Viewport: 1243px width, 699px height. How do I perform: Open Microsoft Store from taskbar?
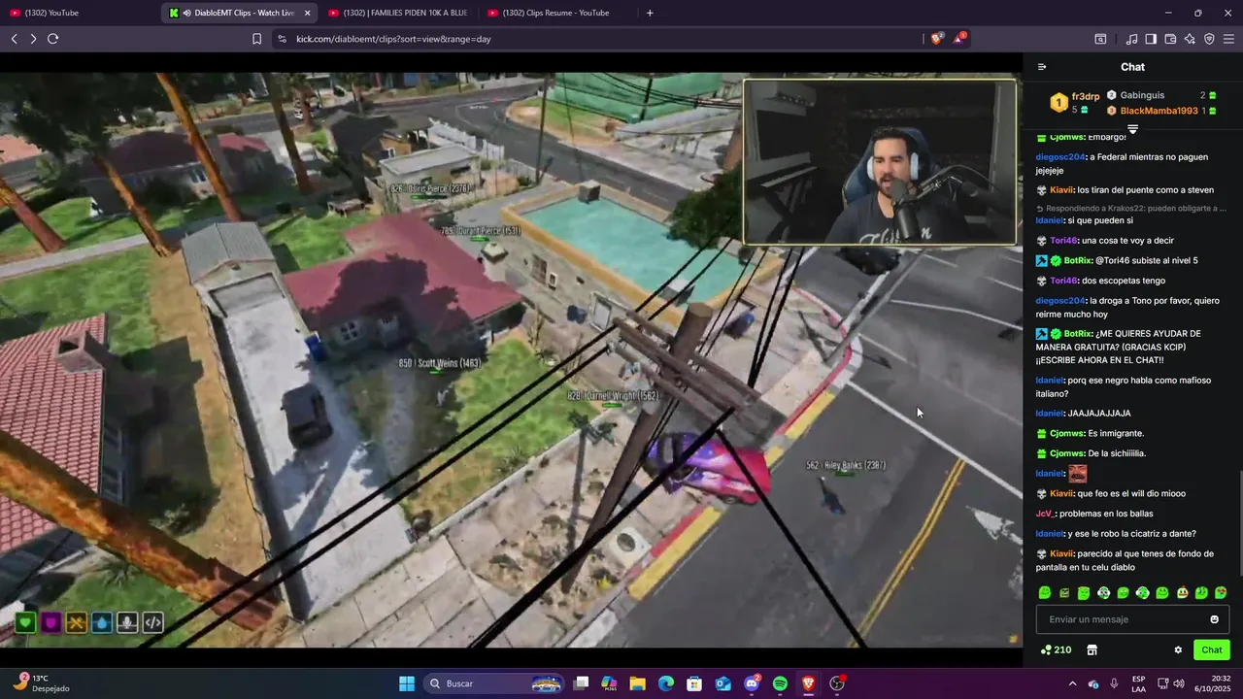pos(695,683)
